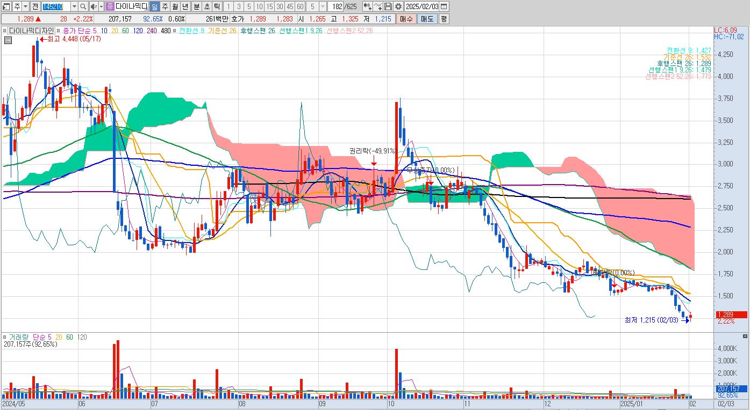Click the chart tools icon with arrow
The width and height of the screenshot is (750, 410).
click(x=367, y=6)
